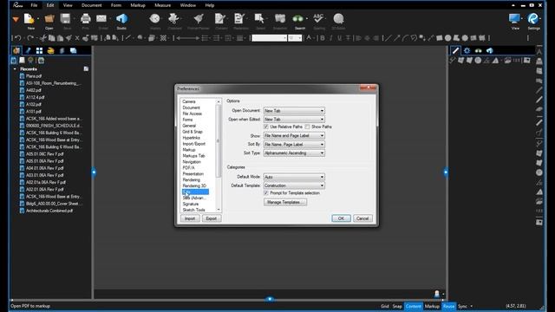Open the Document menu
The image size is (555, 312).
(92, 5)
